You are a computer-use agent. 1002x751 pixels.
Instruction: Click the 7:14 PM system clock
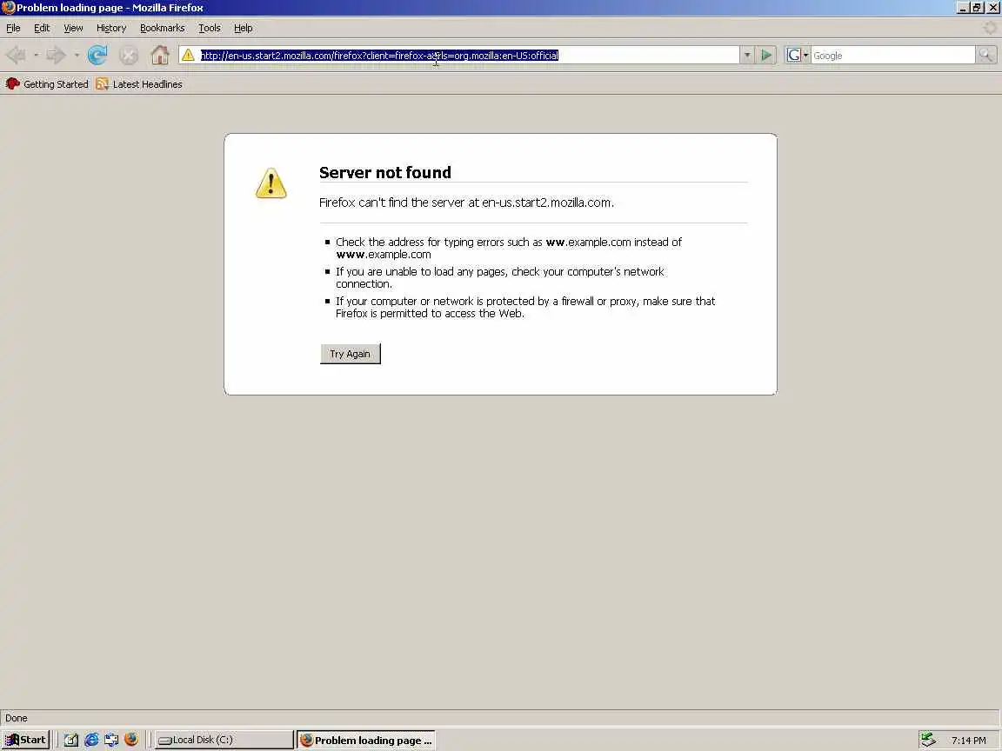[968, 741]
